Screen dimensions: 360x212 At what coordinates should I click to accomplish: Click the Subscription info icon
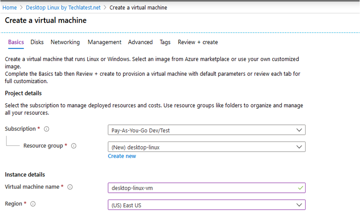46,129
